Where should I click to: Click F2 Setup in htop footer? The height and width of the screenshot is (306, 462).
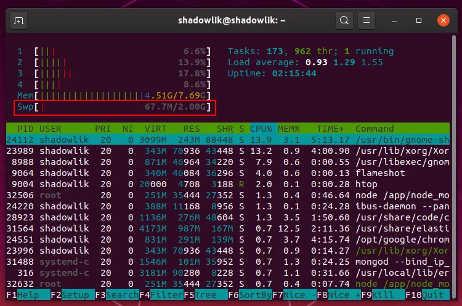[x=73, y=295]
